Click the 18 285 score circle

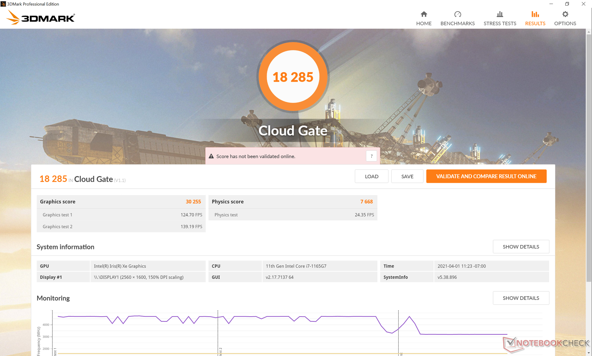point(293,77)
